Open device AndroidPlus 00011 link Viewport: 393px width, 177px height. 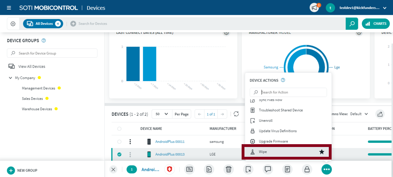point(170,142)
